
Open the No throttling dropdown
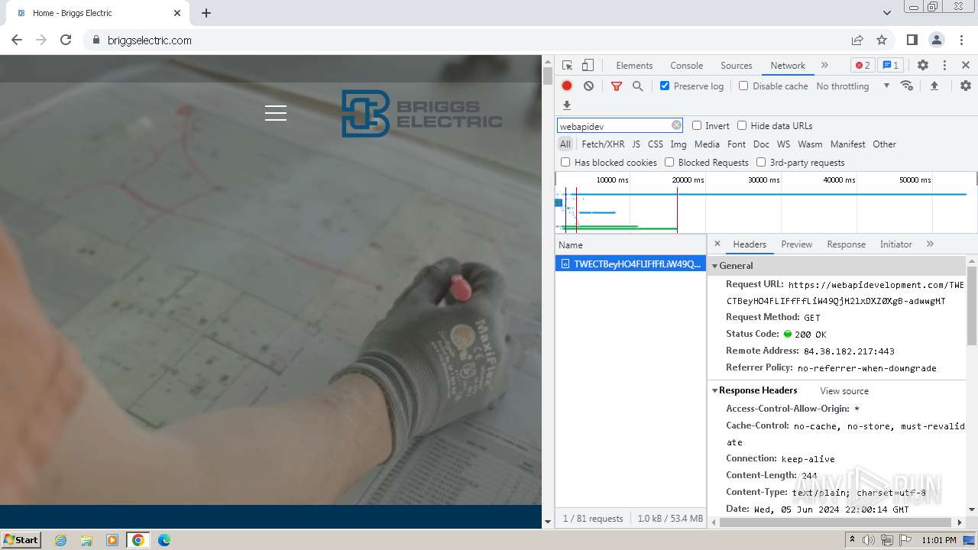(853, 86)
